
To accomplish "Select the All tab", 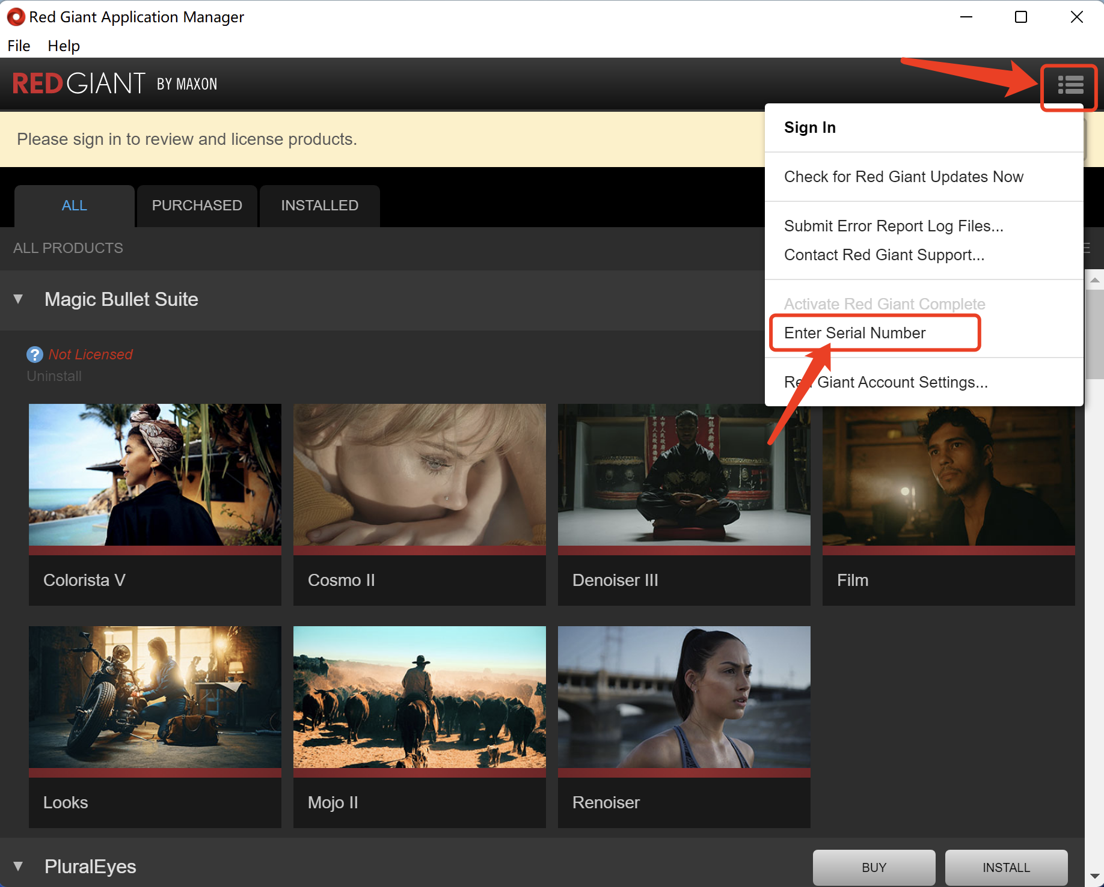I will pos(75,206).
